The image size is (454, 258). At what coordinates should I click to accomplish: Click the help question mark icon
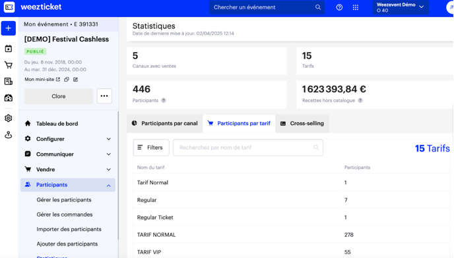pos(339,7)
